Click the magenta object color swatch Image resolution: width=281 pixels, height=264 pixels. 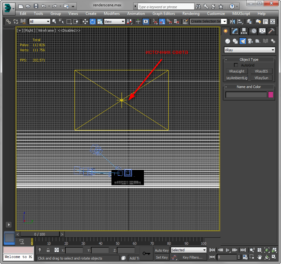tap(271, 95)
